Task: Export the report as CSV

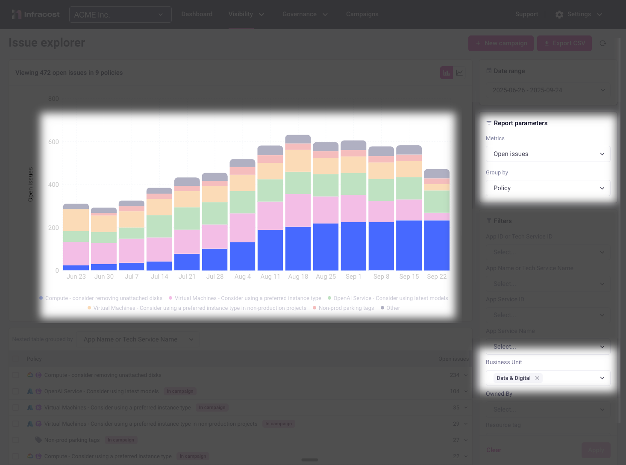Action: [564, 43]
